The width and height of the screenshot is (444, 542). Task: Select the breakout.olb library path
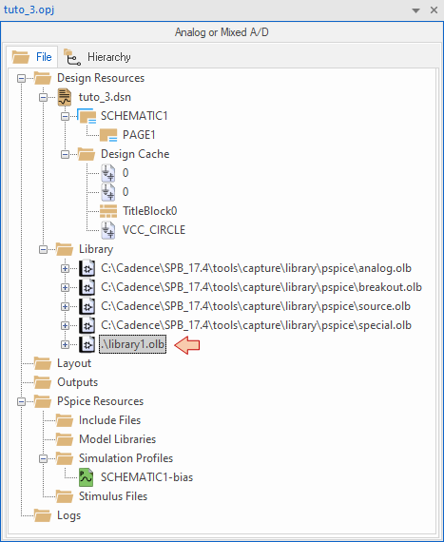click(261, 287)
